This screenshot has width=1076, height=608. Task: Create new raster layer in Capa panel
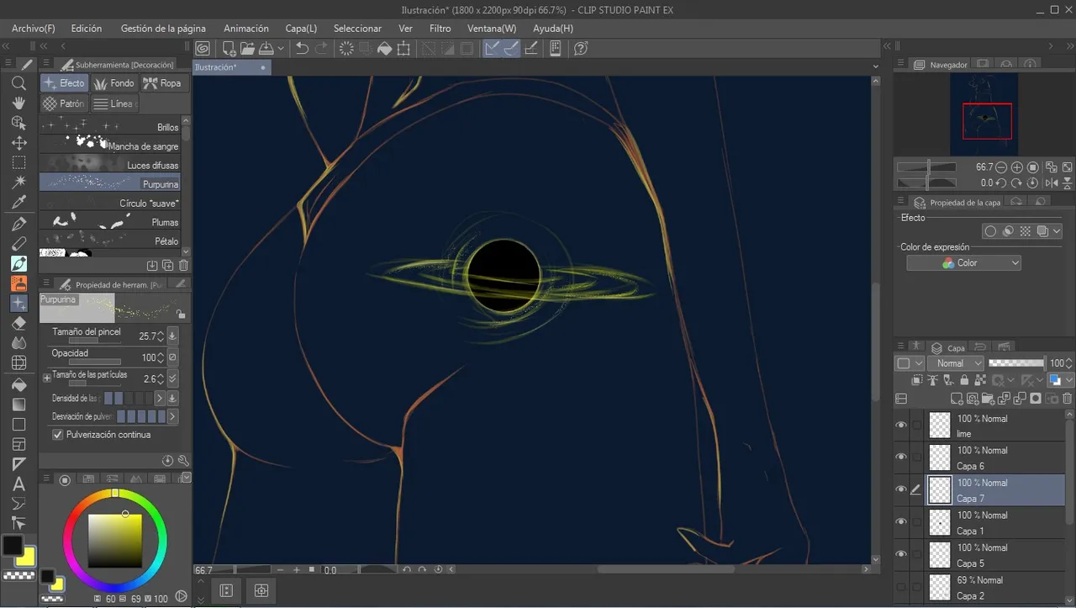[957, 399]
